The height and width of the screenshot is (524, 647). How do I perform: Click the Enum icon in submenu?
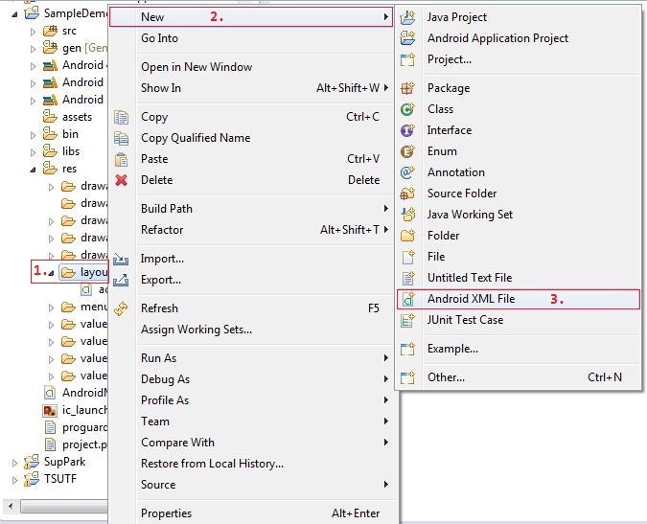pos(408,151)
